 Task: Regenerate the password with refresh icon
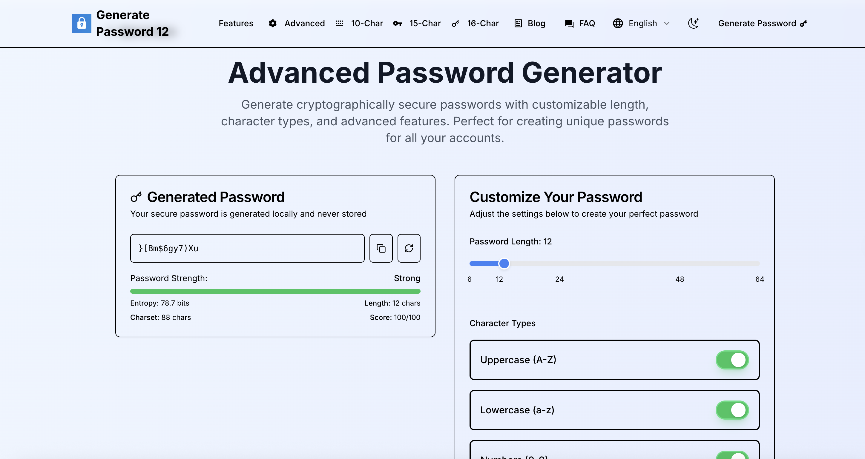[409, 248]
